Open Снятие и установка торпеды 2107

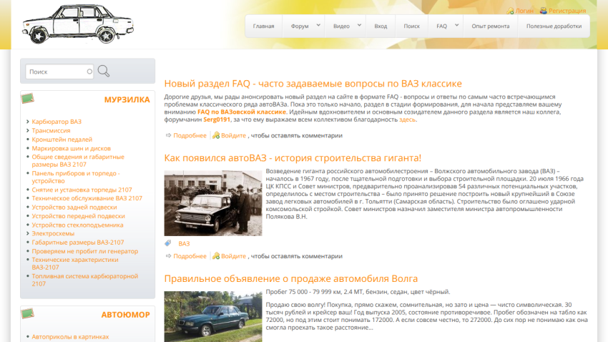coord(82,190)
